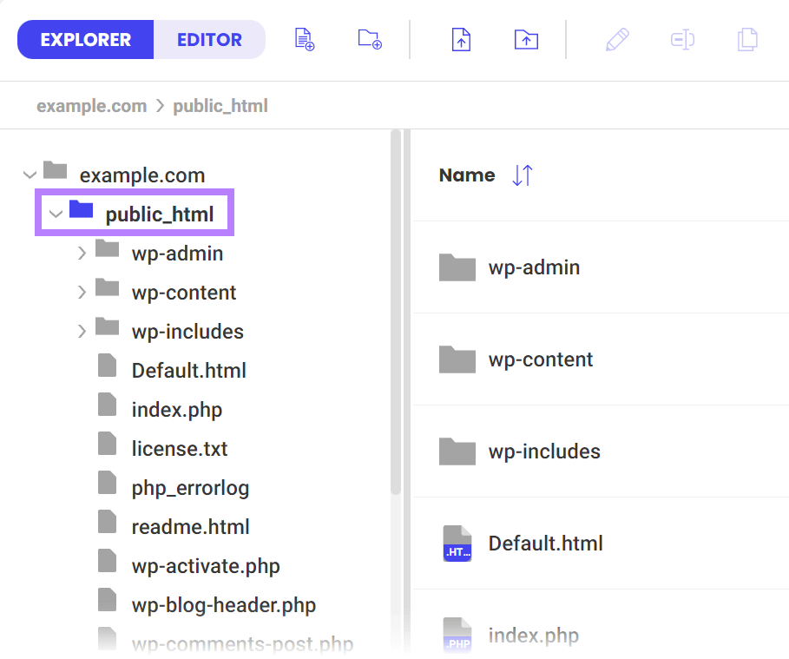Expand the wp-includes tree folder
Viewport: 789px width, 659px height.
click(x=82, y=331)
